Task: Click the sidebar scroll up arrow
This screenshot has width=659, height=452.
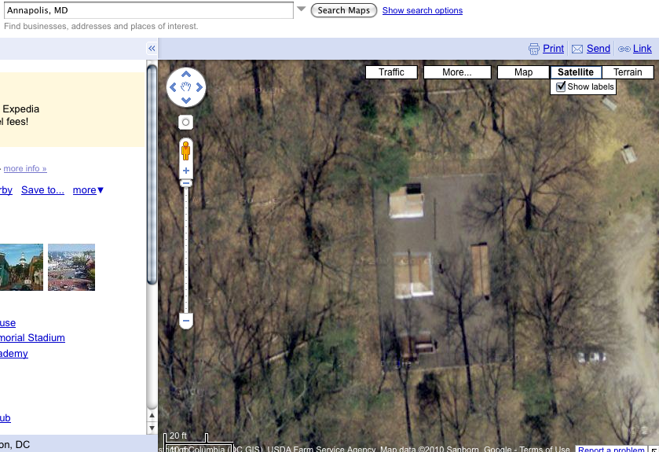Action: click(152, 415)
